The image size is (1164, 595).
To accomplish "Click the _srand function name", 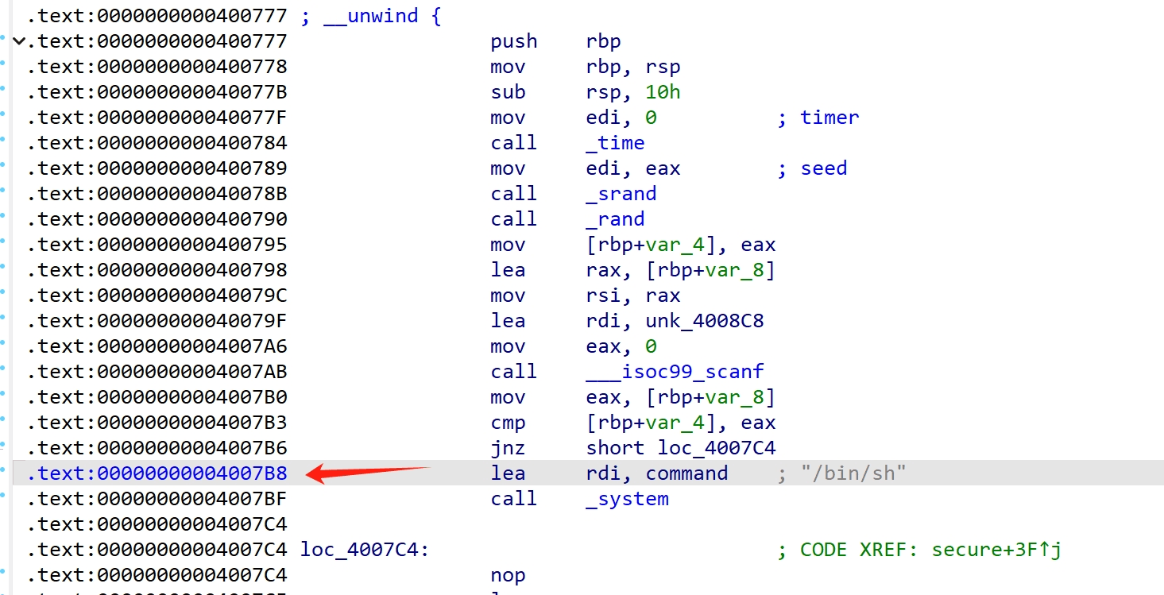I will [621, 194].
